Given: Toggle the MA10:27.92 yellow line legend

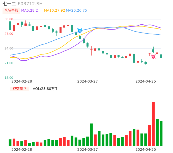Looking at the screenshot, I should coord(54,10).
